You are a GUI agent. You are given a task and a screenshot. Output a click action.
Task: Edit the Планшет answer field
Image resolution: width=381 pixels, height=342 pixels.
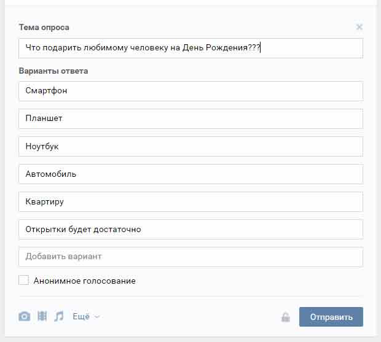click(x=190, y=119)
